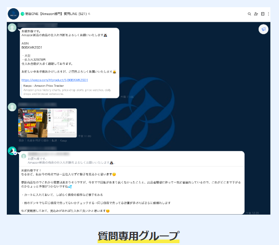The width and height of the screenshot is (279, 245).
Task: Open the three-dot more options menu
Action: [x=269, y=14]
